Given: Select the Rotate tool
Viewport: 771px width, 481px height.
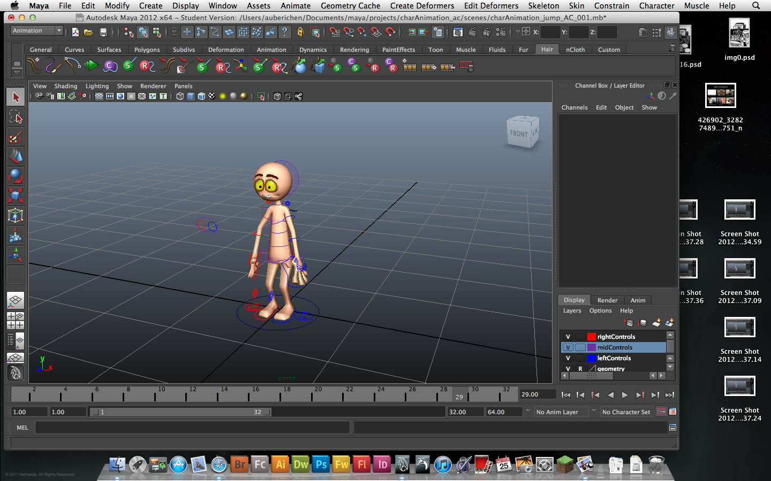Looking at the screenshot, I should point(15,176).
